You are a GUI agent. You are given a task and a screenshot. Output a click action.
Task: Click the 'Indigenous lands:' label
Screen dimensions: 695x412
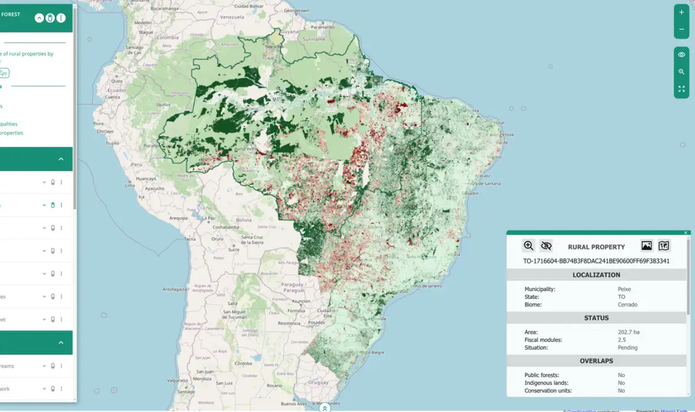546,383
